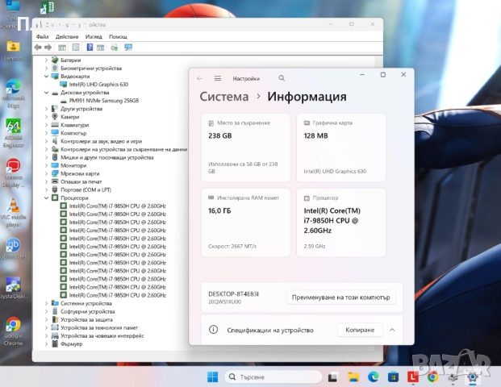Open Settings gear icon on the taskbar
This screenshot has height=387, width=501.
click(x=472, y=377)
